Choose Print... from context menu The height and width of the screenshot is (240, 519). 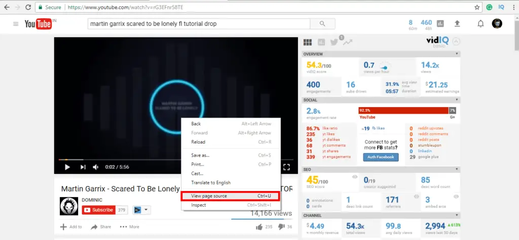231,164
